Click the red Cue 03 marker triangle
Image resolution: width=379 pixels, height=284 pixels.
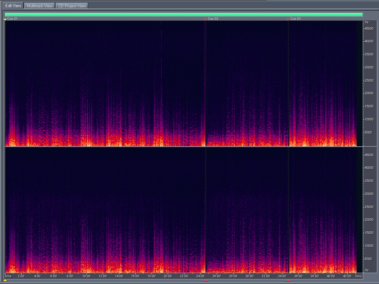click(x=288, y=19)
